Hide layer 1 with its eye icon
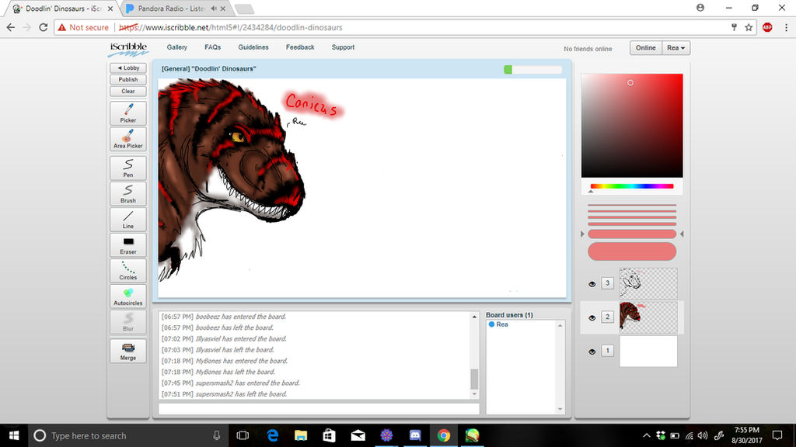This screenshot has width=796, height=447. [x=592, y=352]
